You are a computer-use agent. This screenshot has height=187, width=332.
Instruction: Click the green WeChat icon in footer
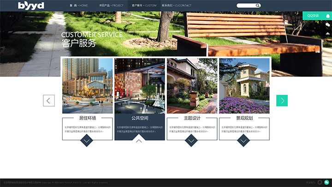tap(326, 182)
